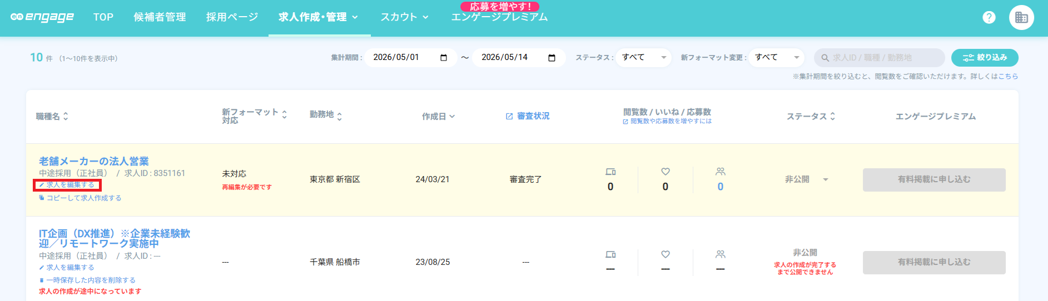The height and width of the screenshot is (301, 1048).
Task: Click 求人の作成が途中になっています warning
Action: tap(90, 291)
